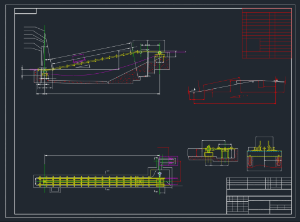Select the red parts list table

267,33
